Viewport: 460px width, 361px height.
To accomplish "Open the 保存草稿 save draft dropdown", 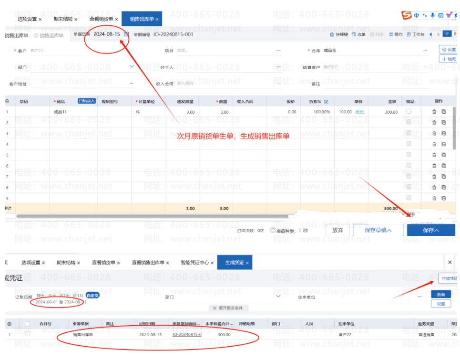I will click(x=378, y=230).
